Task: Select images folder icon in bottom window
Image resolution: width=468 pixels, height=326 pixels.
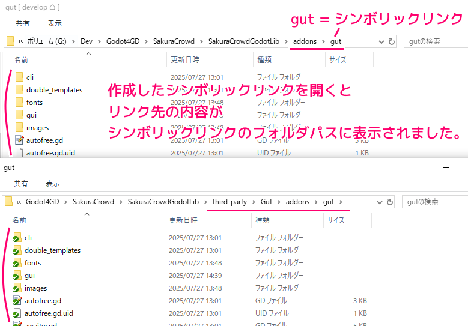Action: pyautogui.click(x=17, y=288)
